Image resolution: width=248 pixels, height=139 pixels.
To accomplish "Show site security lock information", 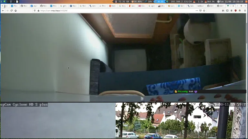I will [38, 11].
